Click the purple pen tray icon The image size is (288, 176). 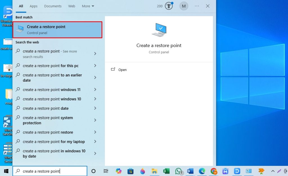pos(279,171)
